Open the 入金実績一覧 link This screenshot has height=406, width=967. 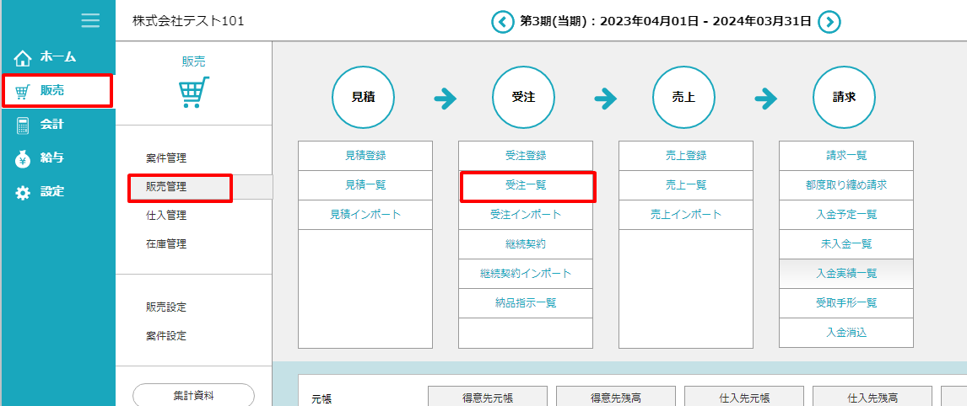[846, 274]
